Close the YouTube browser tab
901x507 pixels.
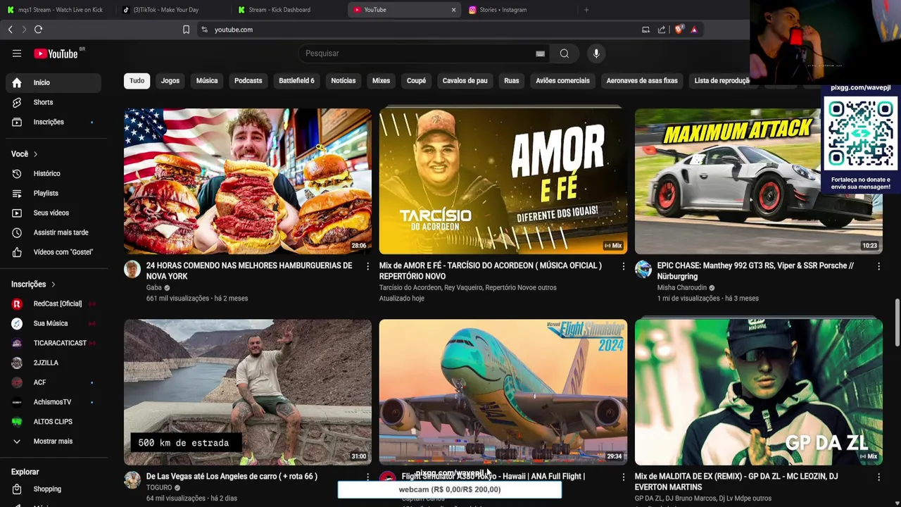click(453, 10)
